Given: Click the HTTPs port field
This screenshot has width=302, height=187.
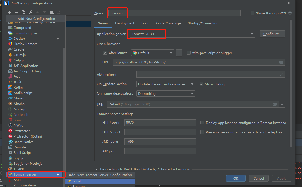Looking at the screenshot, I should tap(160, 132).
